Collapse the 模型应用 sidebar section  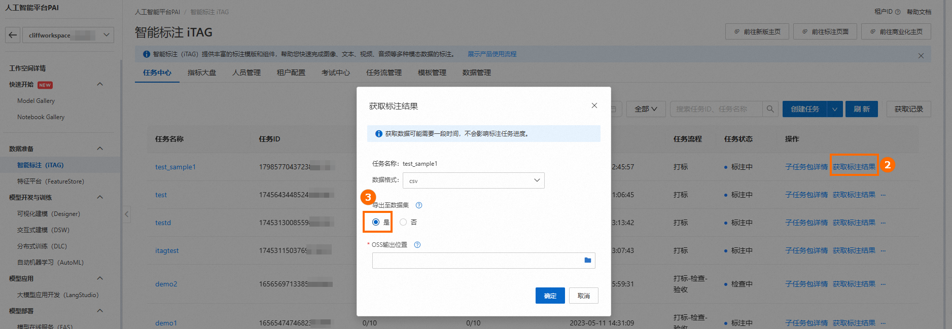pyautogui.click(x=100, y=278)
